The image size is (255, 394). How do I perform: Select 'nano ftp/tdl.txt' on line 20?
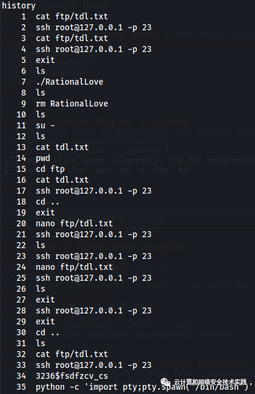tap(74, 223)
